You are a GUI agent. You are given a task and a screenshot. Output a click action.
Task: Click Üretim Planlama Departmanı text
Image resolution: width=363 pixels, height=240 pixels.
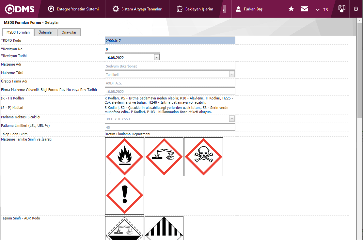127,134
